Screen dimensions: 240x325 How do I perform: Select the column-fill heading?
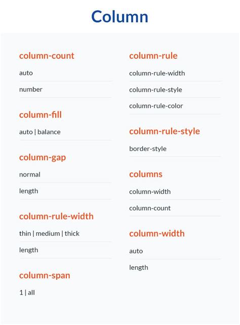pyautogui.click(x=41, y=115)
